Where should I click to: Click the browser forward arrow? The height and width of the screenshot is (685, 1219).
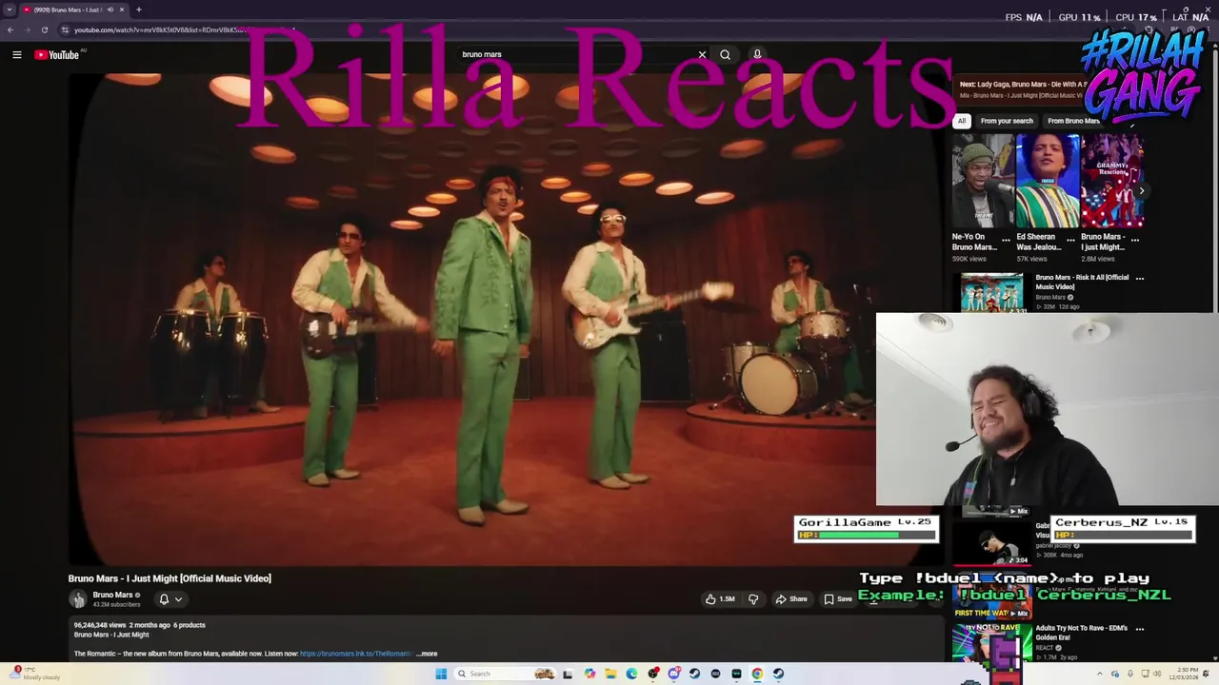pos(27,29)
